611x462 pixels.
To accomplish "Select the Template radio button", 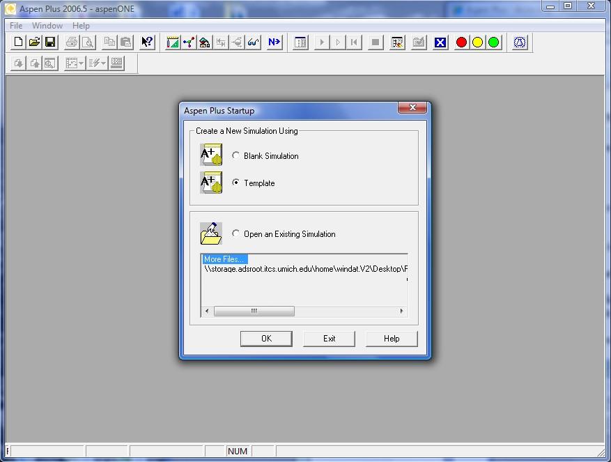I will pyautogui.click(x=236, y=183).
